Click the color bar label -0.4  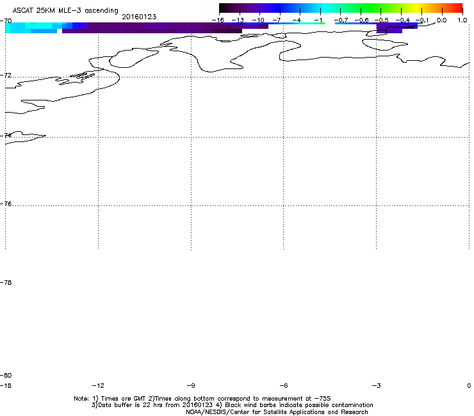(x=402, y=20)
